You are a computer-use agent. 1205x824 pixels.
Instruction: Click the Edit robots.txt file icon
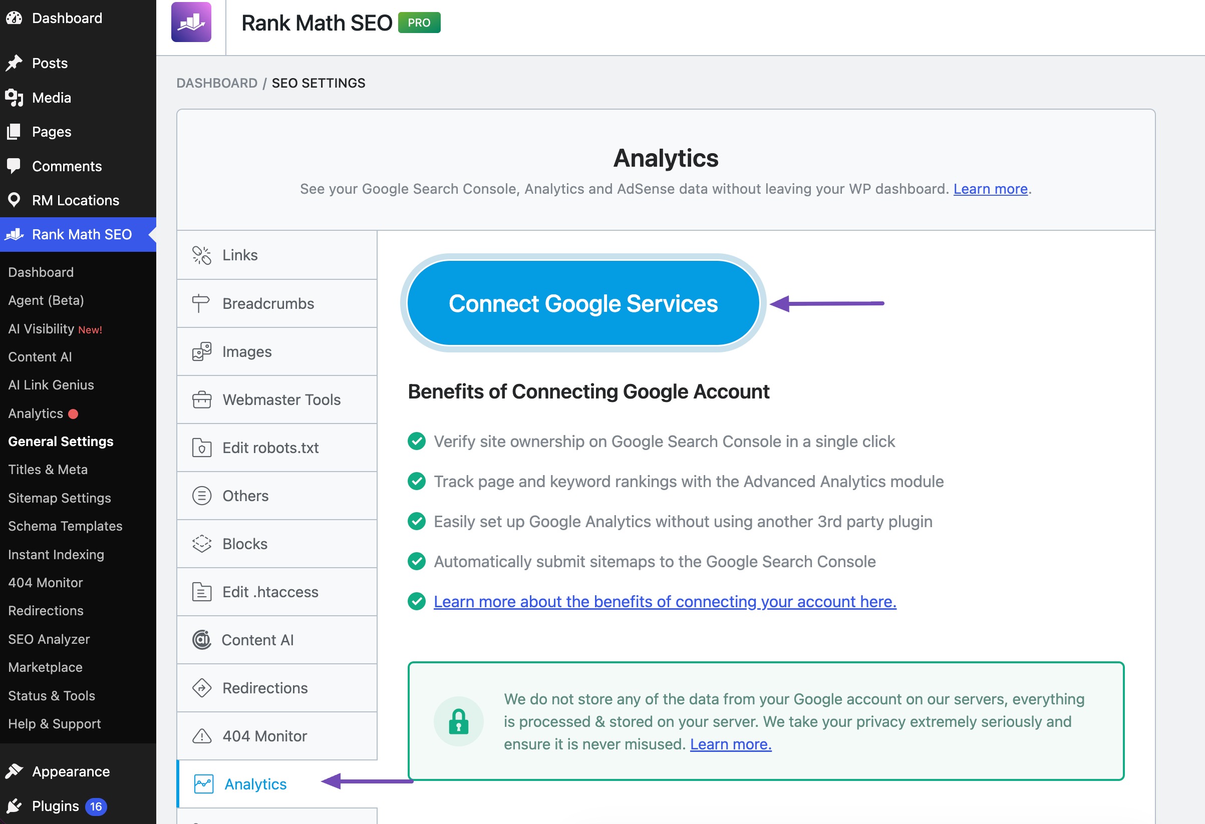pos(202,448)
